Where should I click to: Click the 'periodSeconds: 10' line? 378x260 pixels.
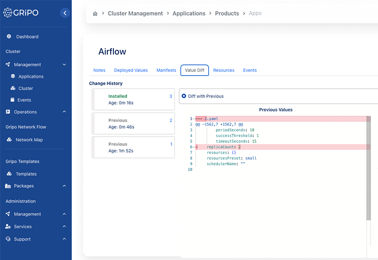point(235,130)
